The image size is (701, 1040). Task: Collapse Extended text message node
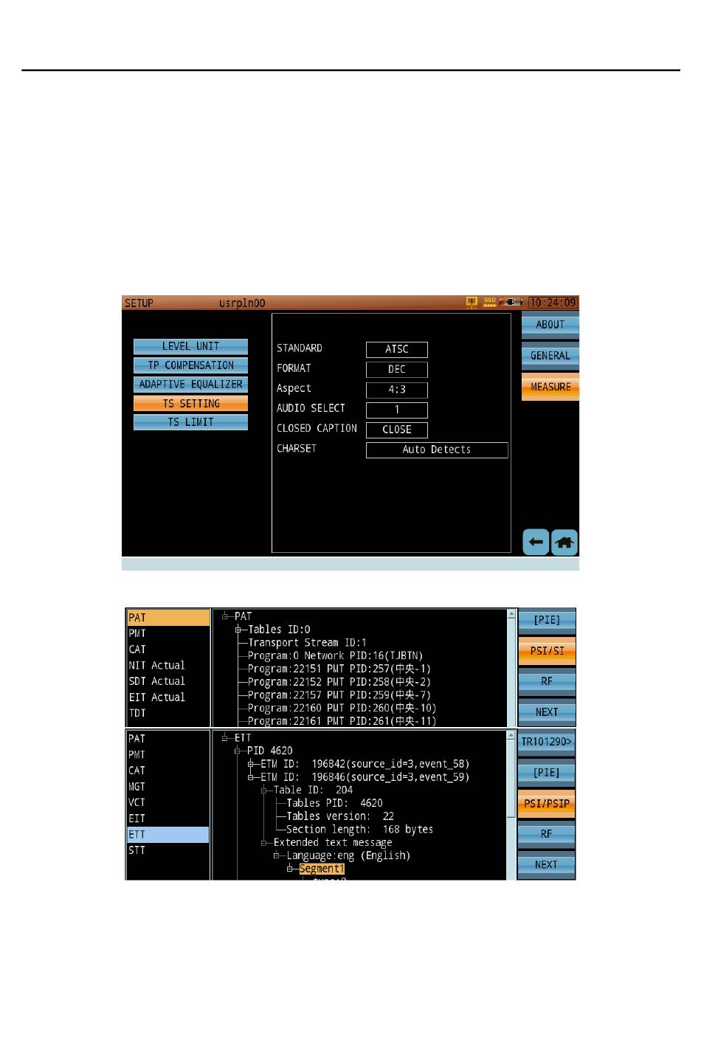click(264, 843)
